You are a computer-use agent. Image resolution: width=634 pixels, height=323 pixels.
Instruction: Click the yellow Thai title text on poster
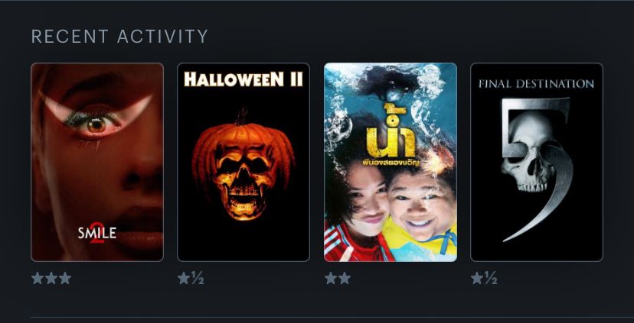[391, 133]
